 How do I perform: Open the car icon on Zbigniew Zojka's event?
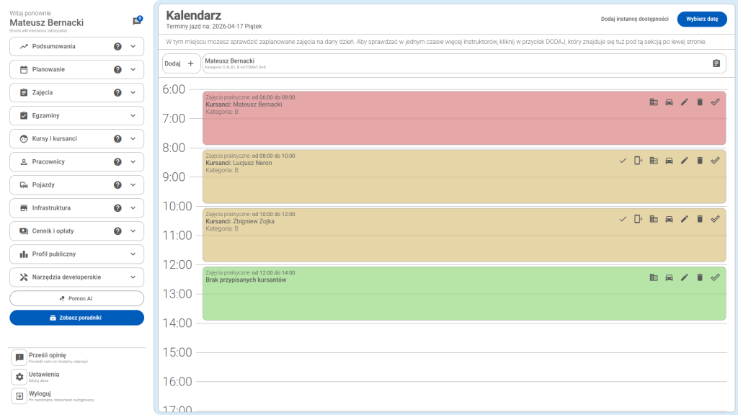pyautogui.click(x=669, y=219)
